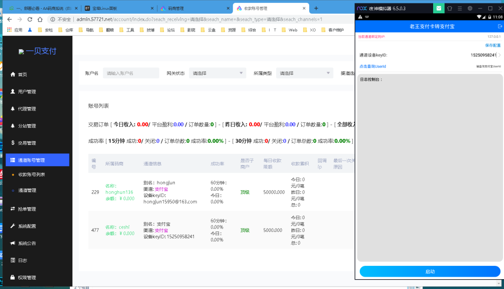
Task: Click the 系统公告 megaphone icon
Action: point(13,243)
